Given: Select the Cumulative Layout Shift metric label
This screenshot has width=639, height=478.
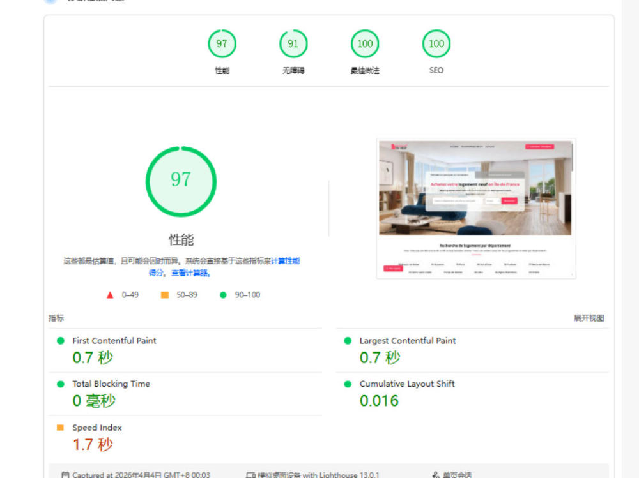Looking at the screenshot, I should pos(407,384).
